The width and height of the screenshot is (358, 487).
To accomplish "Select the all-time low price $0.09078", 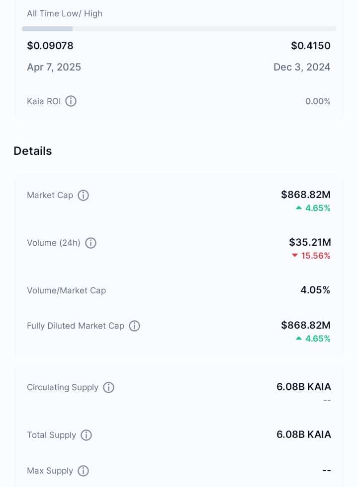I will 50,46.
